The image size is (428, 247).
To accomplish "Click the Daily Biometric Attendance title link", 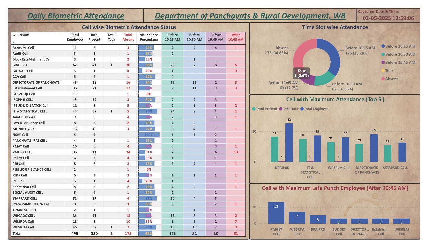I will point(76,16).
